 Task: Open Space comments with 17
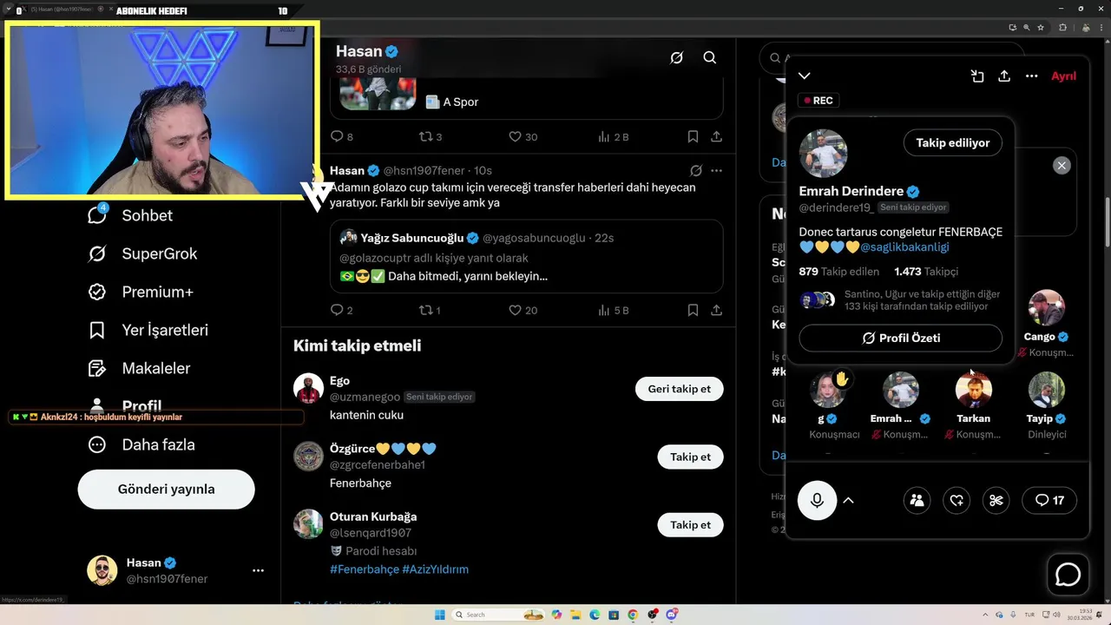point(1050,500)
